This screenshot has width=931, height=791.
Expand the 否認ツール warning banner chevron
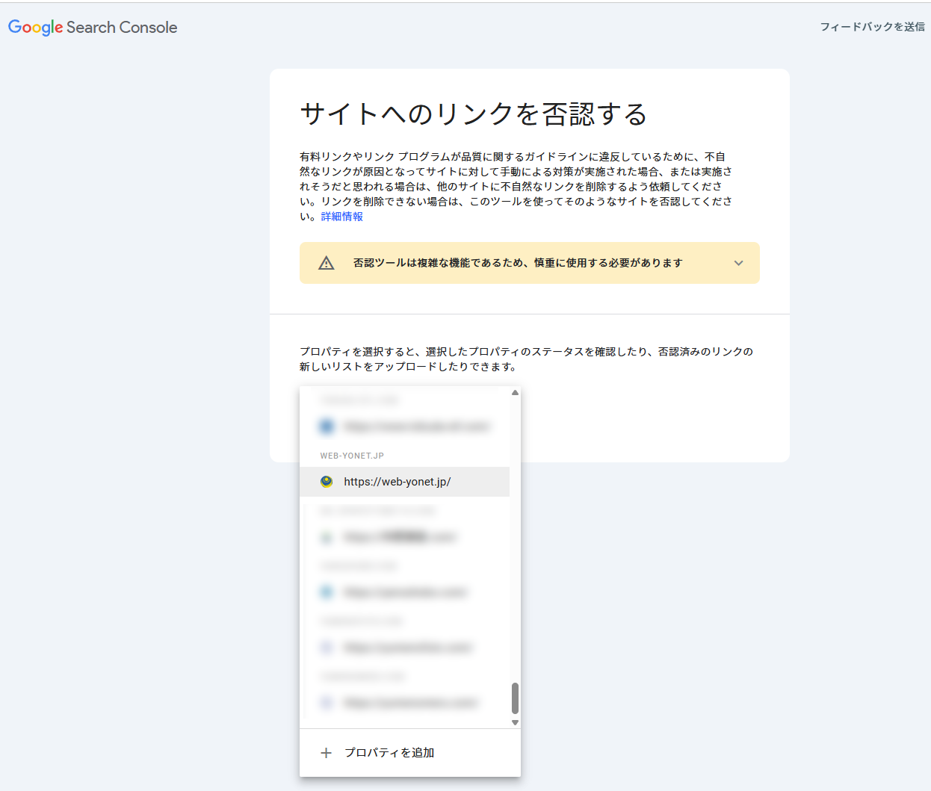point(738,263)
